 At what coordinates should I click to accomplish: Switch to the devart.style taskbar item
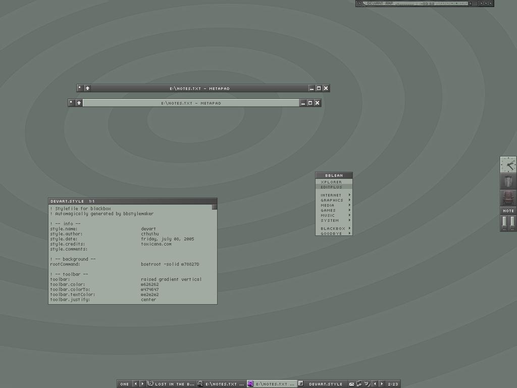322,384
